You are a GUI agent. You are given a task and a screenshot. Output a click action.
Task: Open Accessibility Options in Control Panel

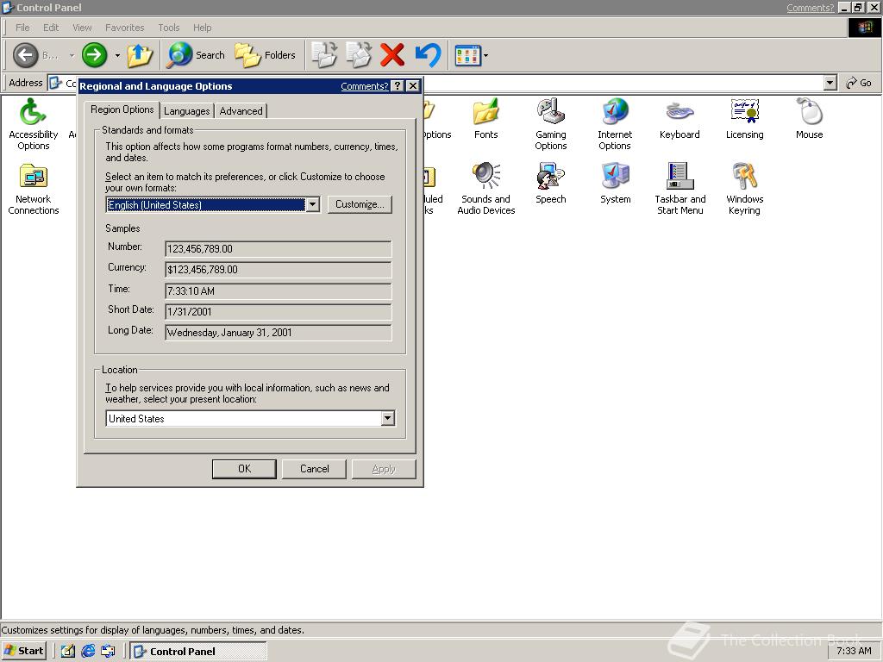click(x=34, y=124)
